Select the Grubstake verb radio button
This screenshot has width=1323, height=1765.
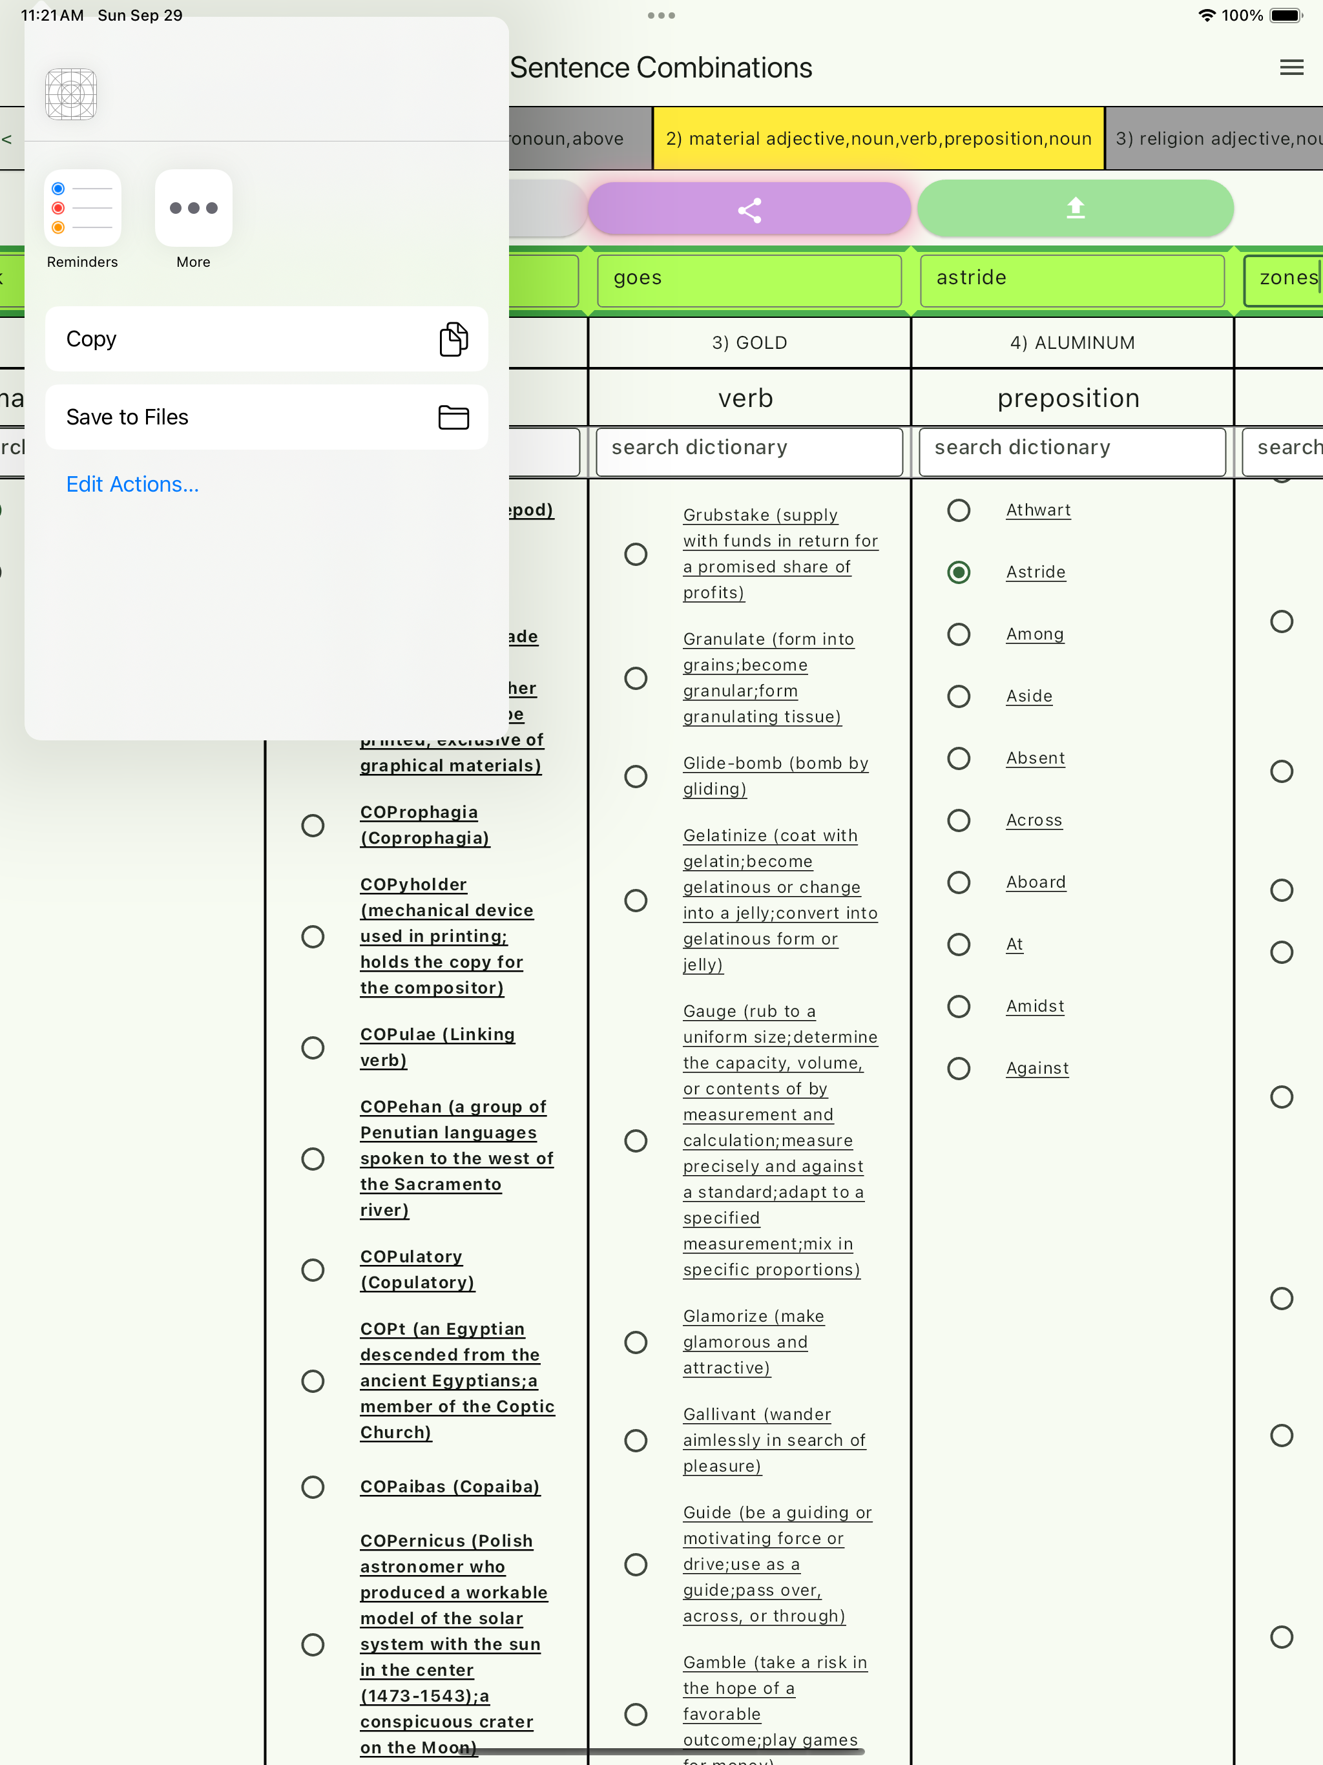pos(635,554)
